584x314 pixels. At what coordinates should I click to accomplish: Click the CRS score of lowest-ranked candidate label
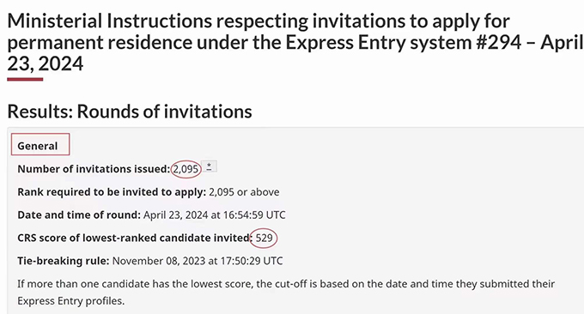click(134, 239)
